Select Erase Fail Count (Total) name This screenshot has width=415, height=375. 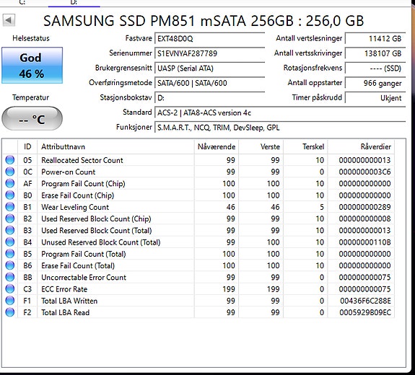(x=78, y=266)
